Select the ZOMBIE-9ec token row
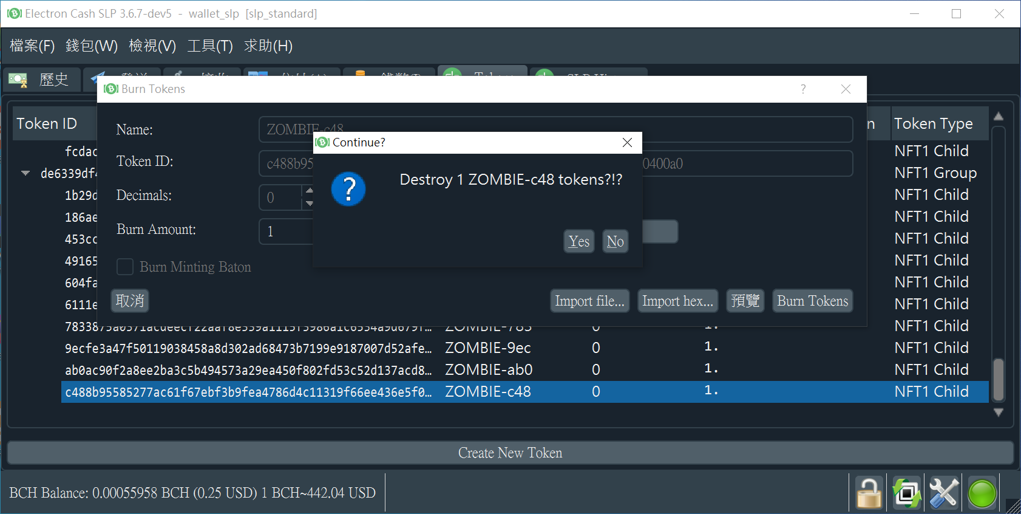The width and height of the screenshot is (1021, 514). (525, 348)
